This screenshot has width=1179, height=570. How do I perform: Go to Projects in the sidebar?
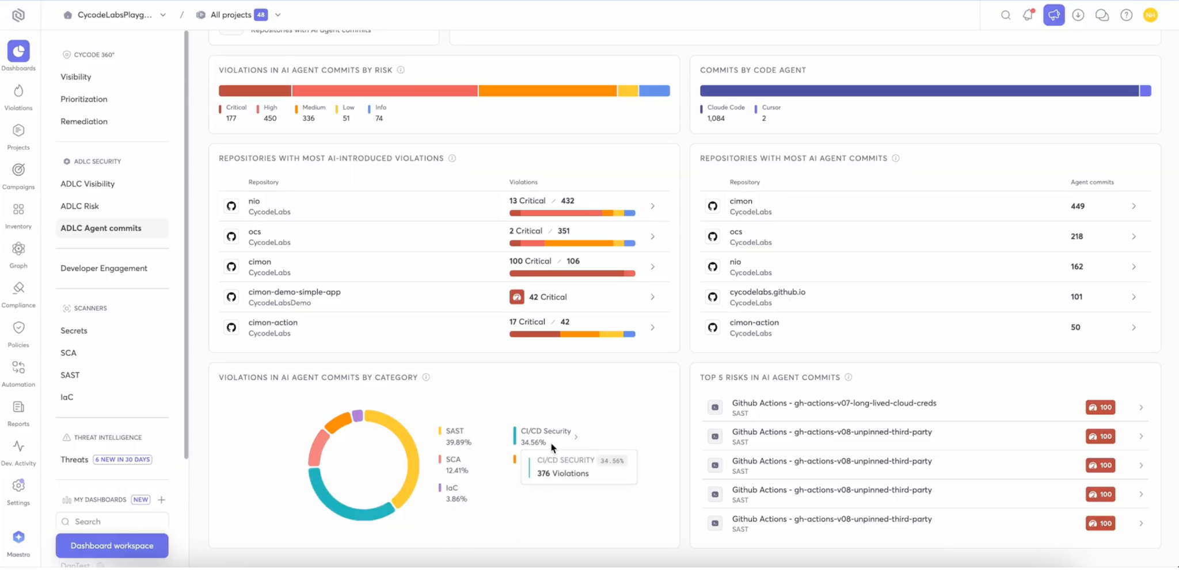click(x=18, y=137)
